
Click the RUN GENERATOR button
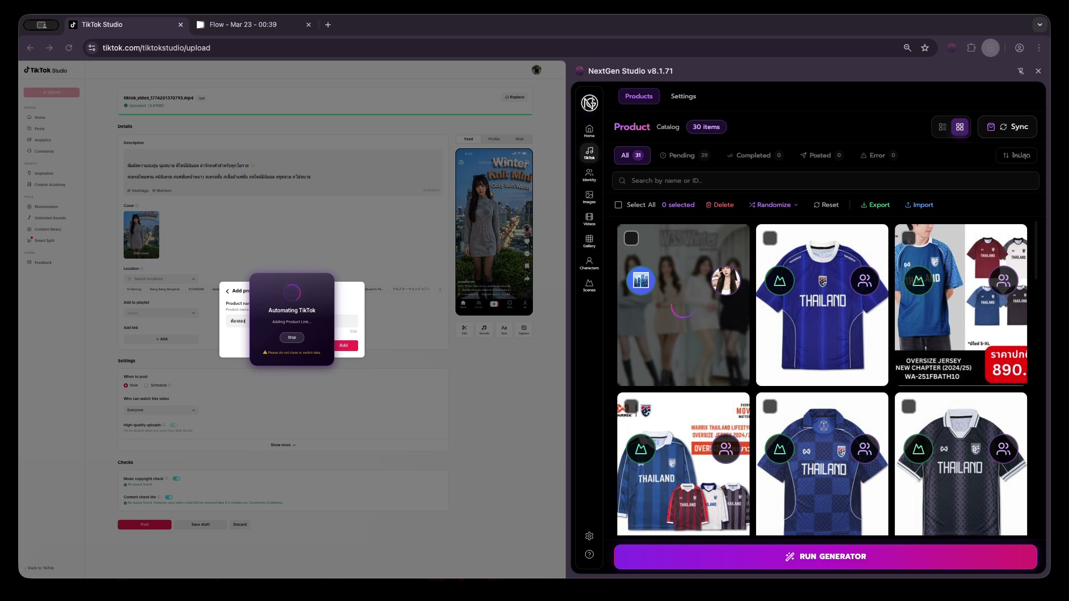tap(825, 557)
